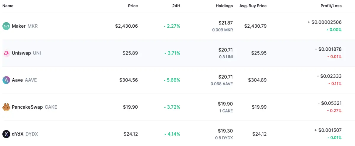
Task: Click the dYdX coin logo icon
Action: click(6, 134)
